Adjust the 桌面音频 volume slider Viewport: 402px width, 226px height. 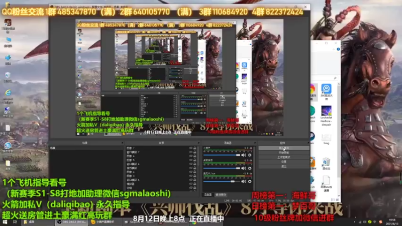[x=222, y=168]
